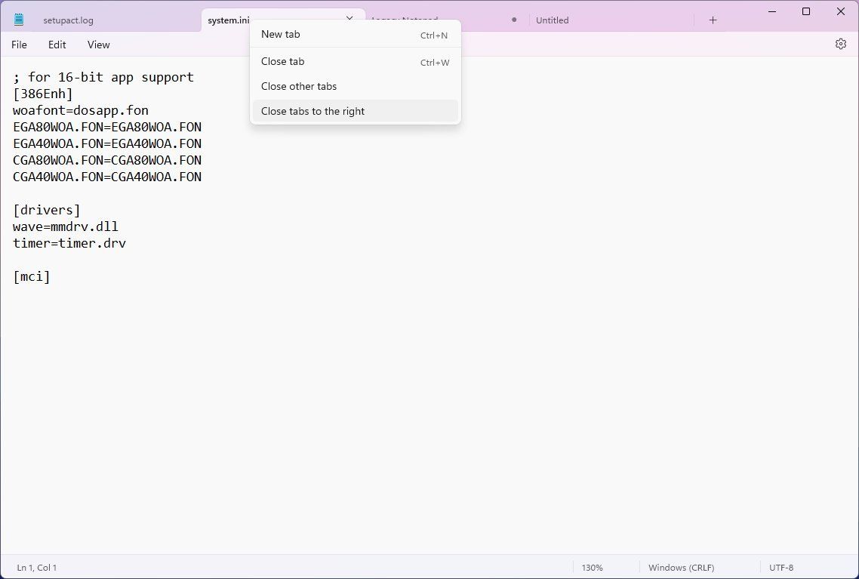Switch to the Untitled tab

tap(552, 20)
